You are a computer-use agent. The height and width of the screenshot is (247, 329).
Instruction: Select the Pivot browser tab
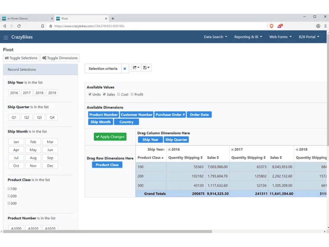pos(82,19)
